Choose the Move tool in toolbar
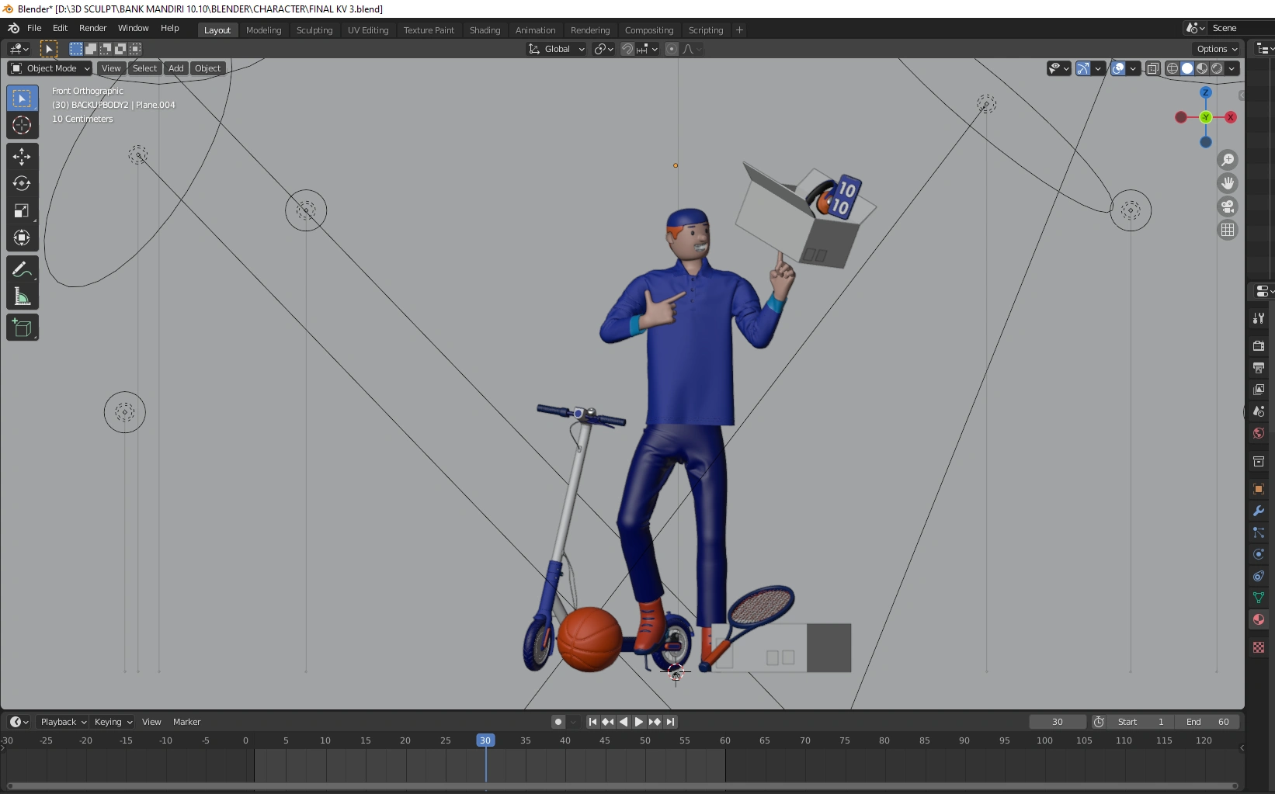 pyautogui.click(x=22, y=157)
